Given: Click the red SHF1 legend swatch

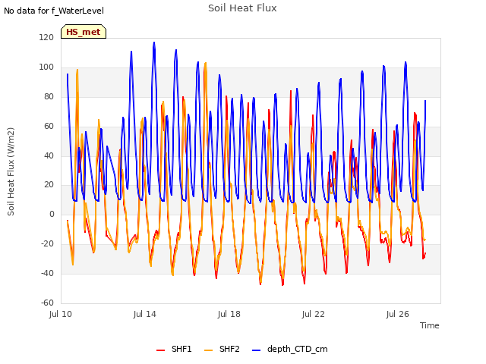Looking at the screenshot, I should [160, 350].
